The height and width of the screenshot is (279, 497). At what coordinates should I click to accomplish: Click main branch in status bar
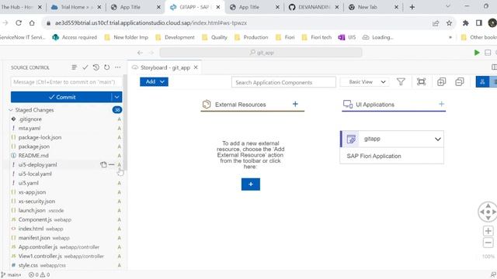click(11, 274)
